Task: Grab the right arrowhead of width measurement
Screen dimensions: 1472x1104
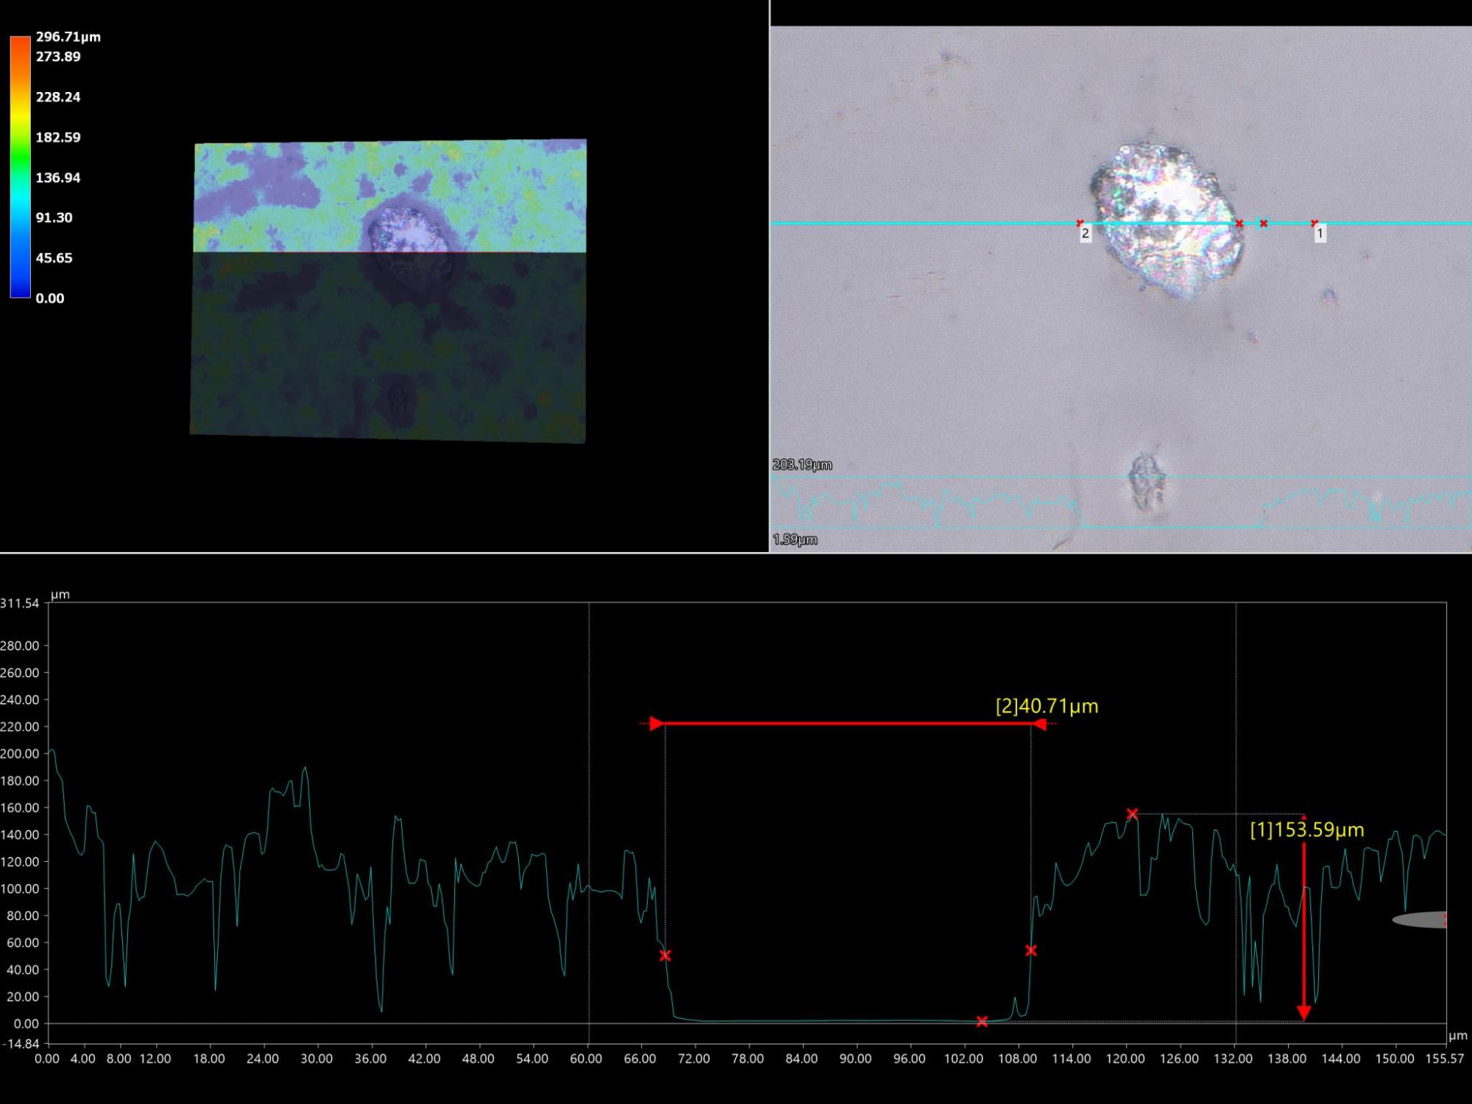Action: (x=1038, y=724)
